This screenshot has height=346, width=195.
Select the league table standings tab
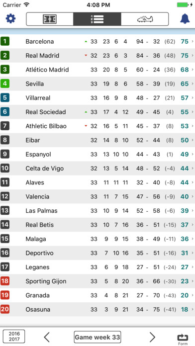coord(97,19)
